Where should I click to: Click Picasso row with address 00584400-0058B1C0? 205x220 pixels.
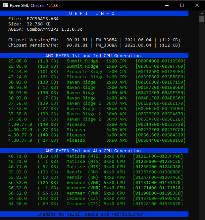[97, 140]
